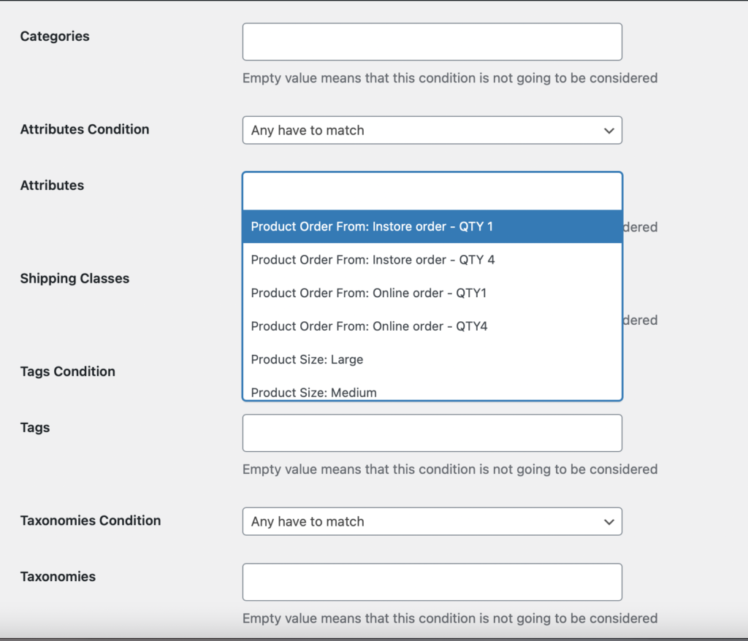
Task: Click the Shipping Classes label
Action: tap(75, 279)
